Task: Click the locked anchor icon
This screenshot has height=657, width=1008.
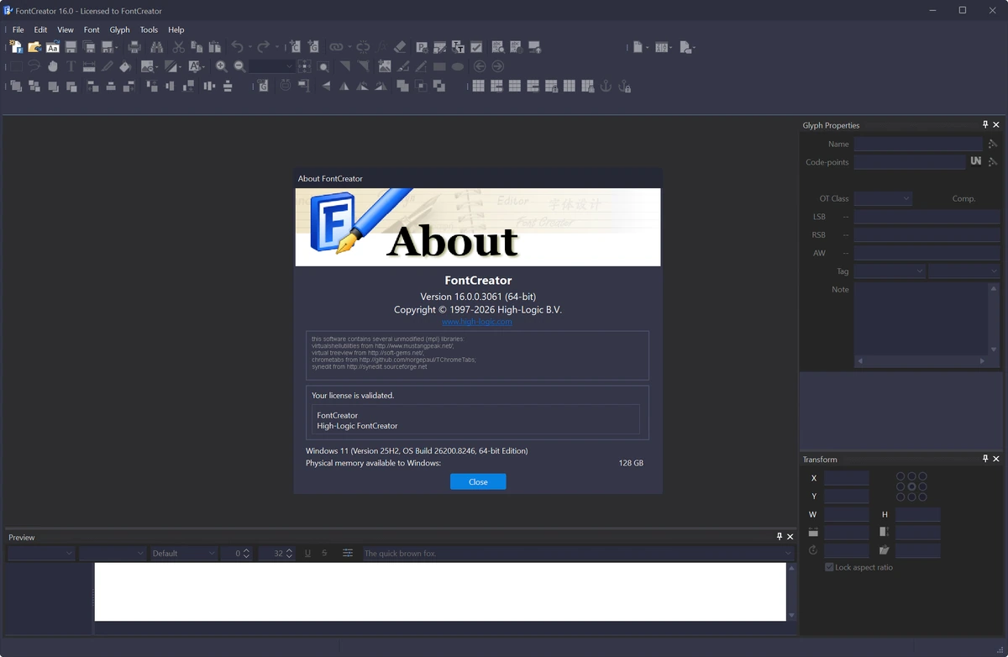Action: click(x=624, y=86)
